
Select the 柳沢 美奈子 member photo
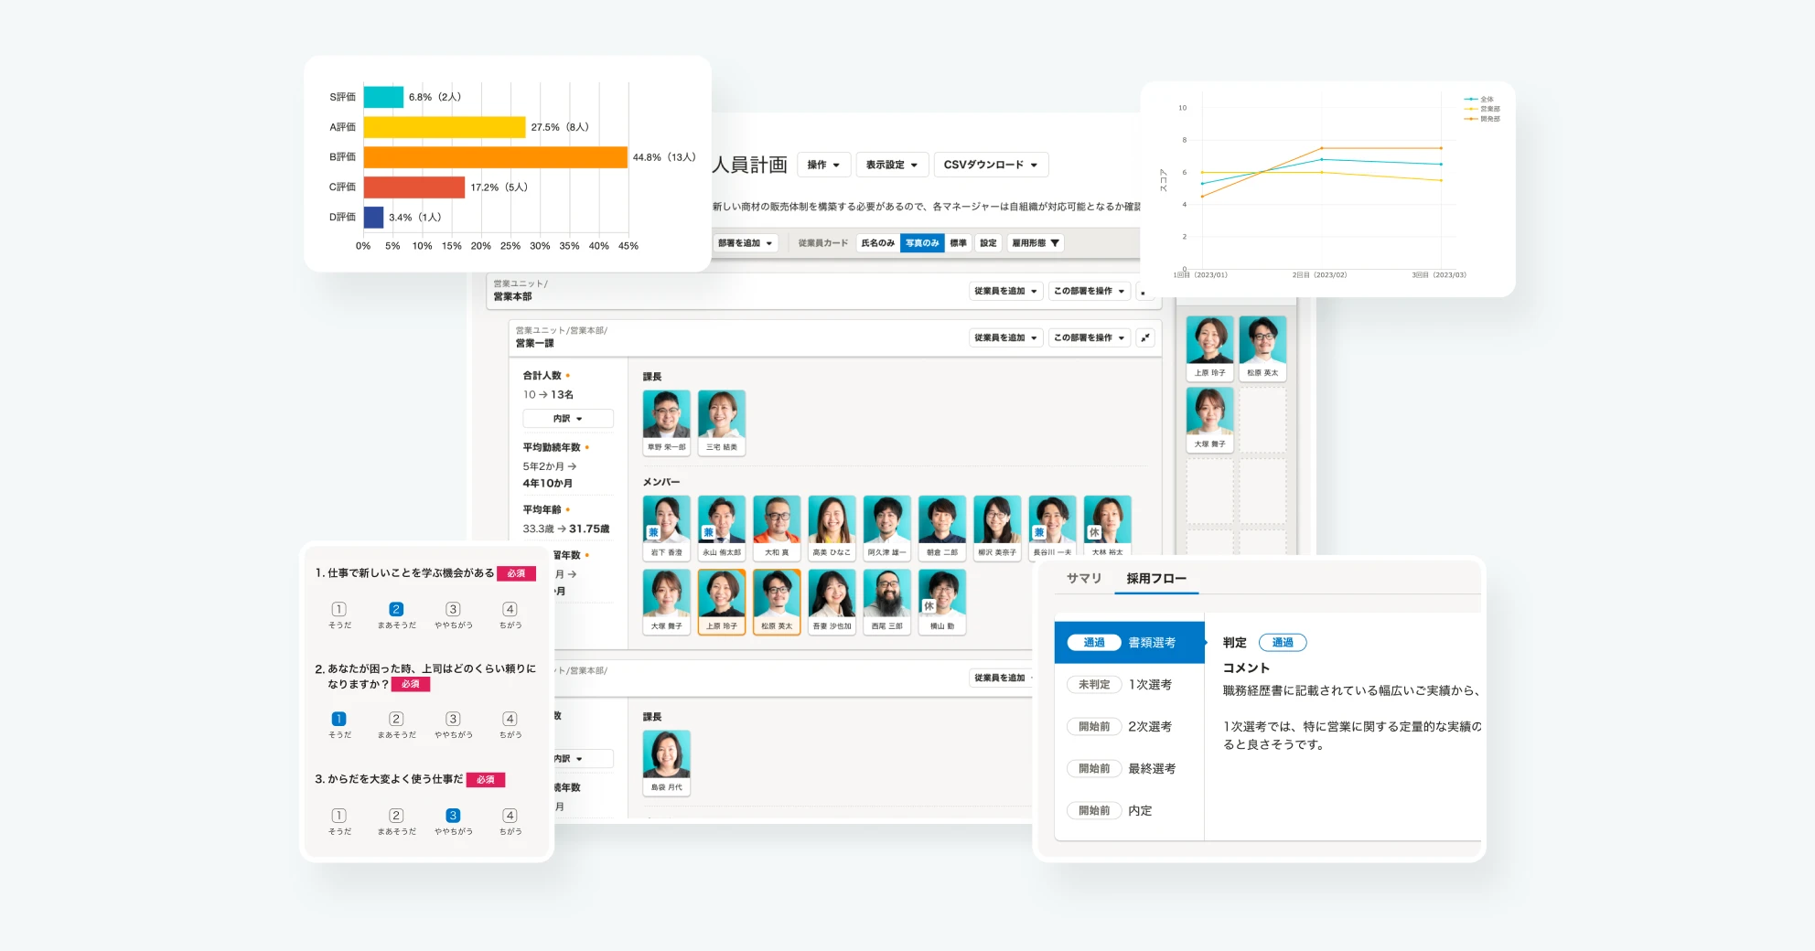click(x=997, y=528)
